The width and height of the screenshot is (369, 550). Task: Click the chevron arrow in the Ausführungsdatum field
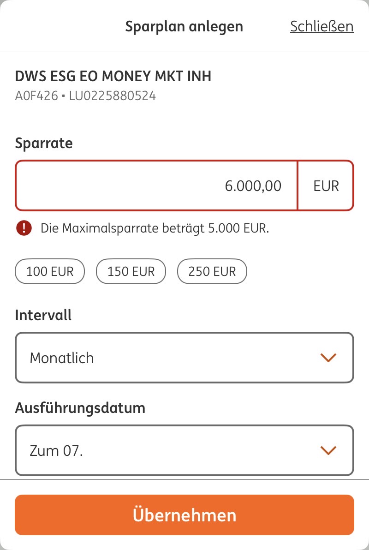pyautogui.click(x=328, y=450)
